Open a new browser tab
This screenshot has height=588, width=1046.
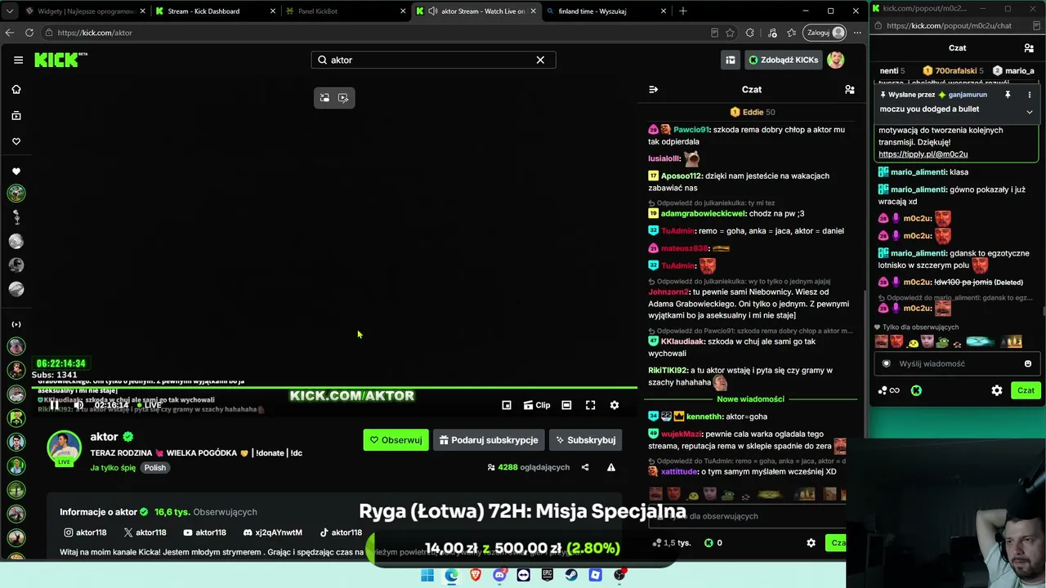pyautogui.click(x=683, y=11)
